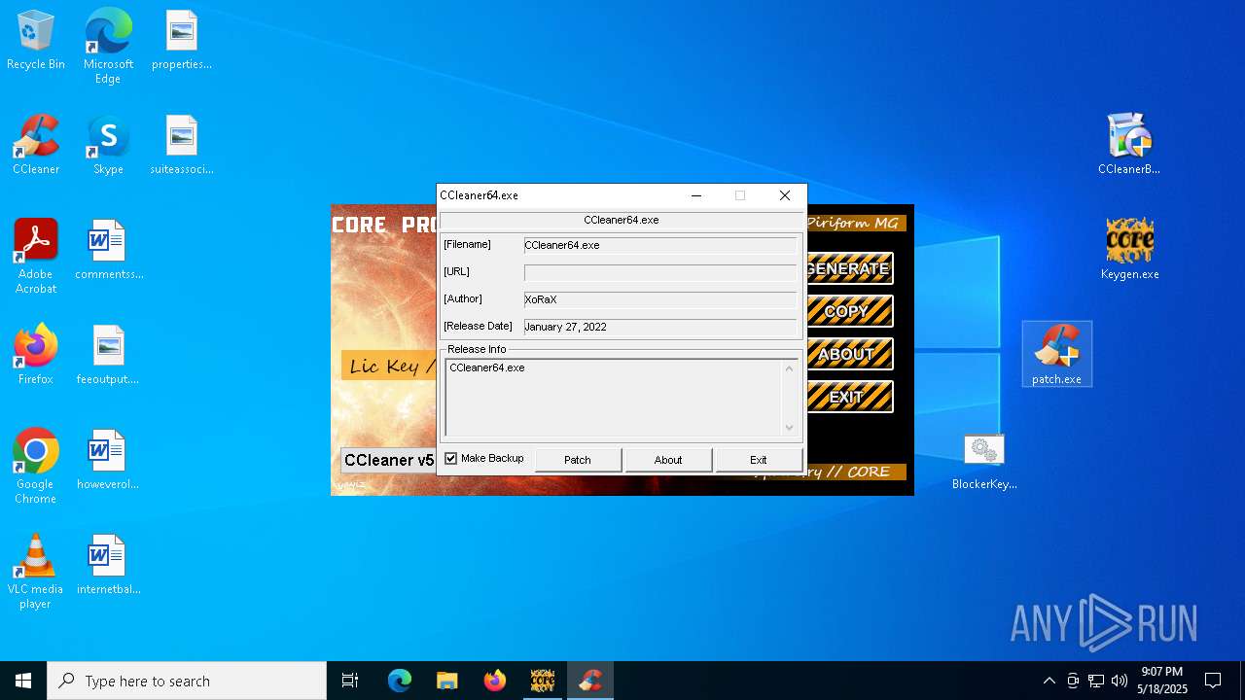Select the commentss Word document icon
This screenshot has width=1245, height=700.
pyautogui.click(x=108, y=251)
